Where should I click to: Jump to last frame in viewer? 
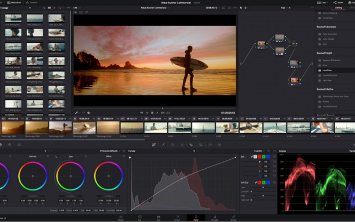163,113
